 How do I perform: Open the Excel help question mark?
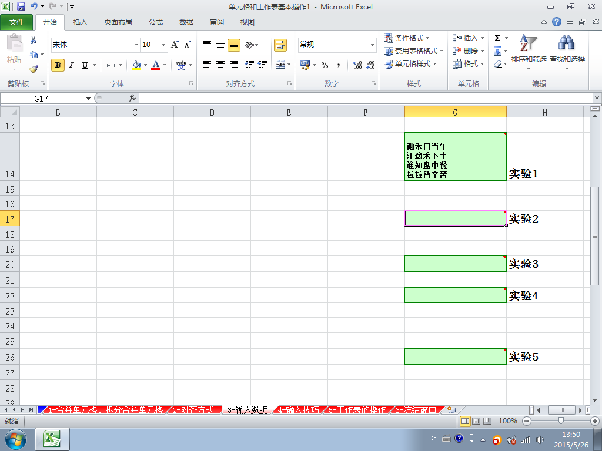557,22
